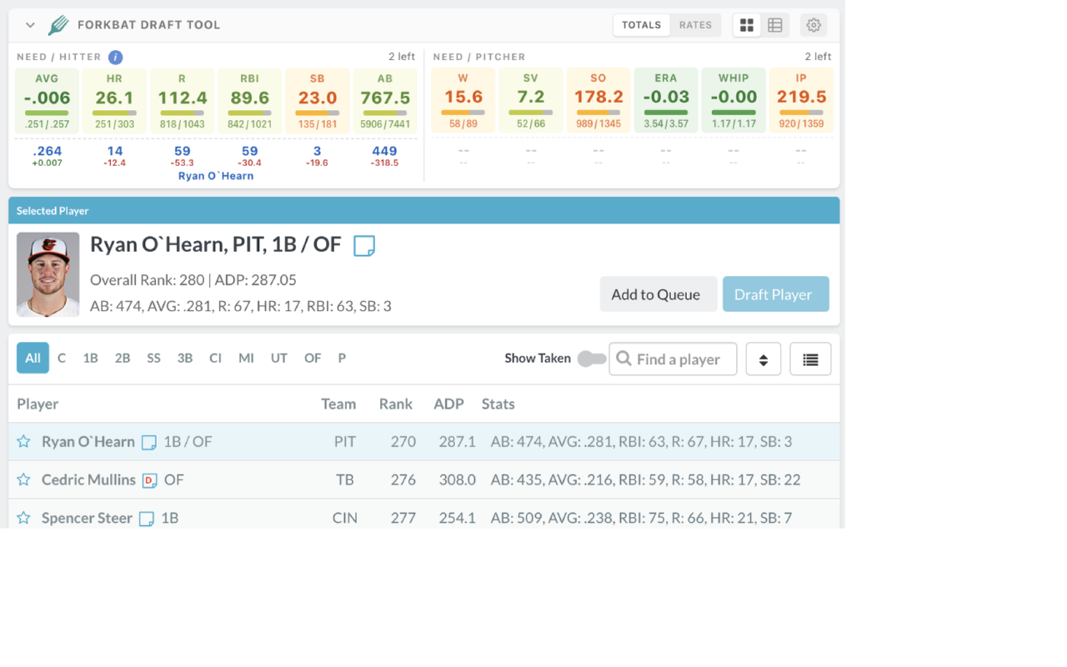Switch to Totals view
Viewport: 1067px width, 667px height.
(x=642, y=25)
